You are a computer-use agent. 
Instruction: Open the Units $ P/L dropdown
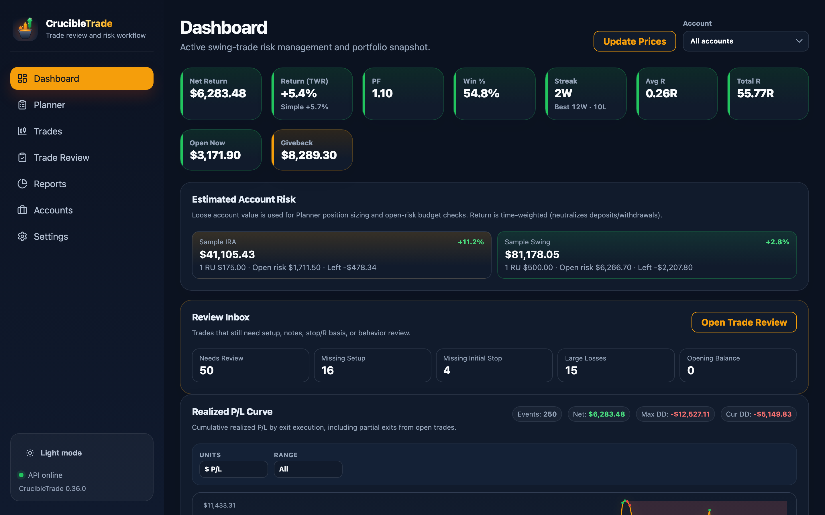tap(233, 469)
